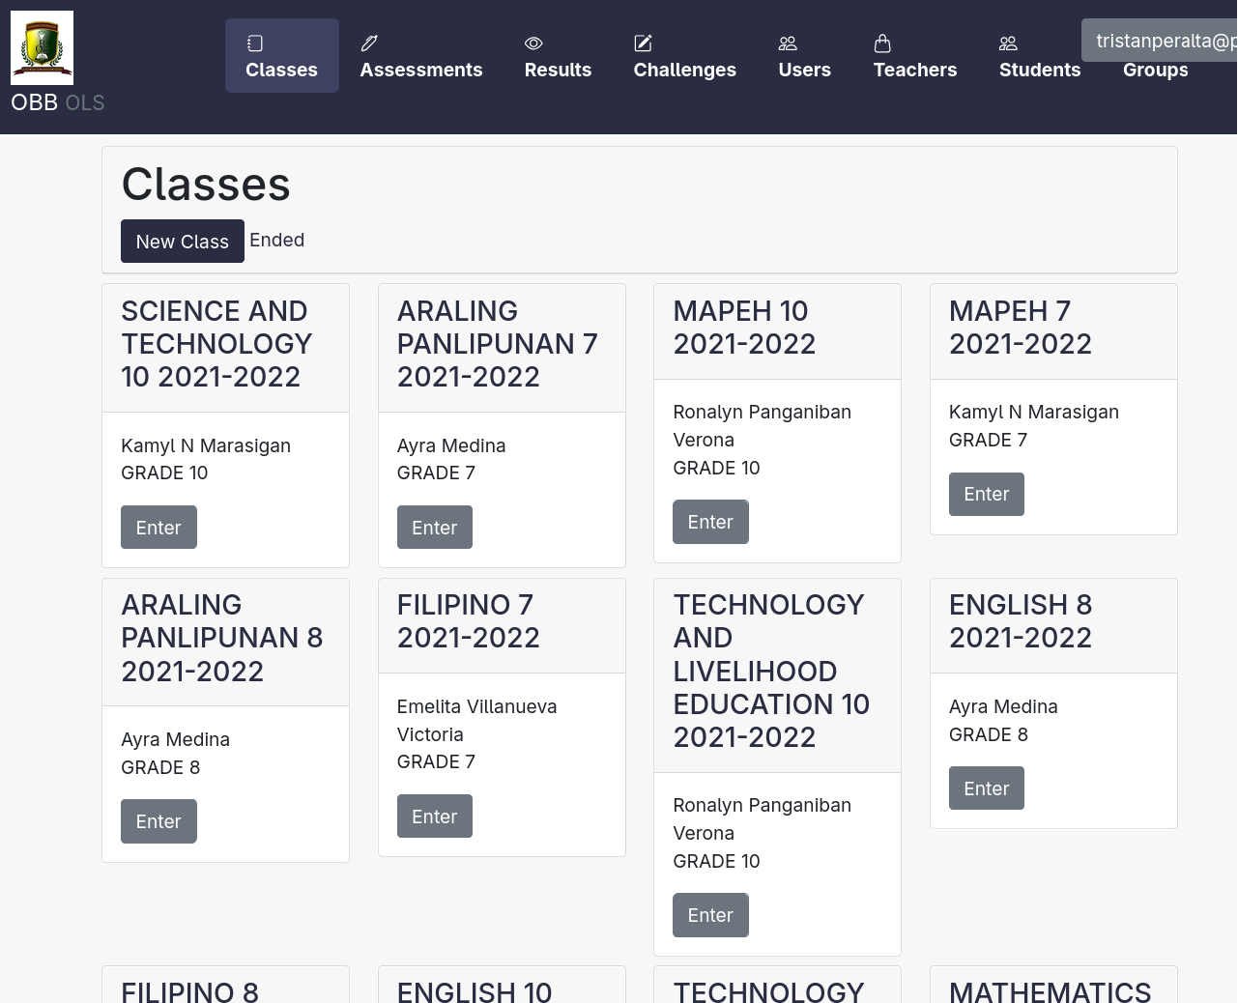Click the Results eye icon
Viewport: 1238px width, 1003px height.
[533, 43]
